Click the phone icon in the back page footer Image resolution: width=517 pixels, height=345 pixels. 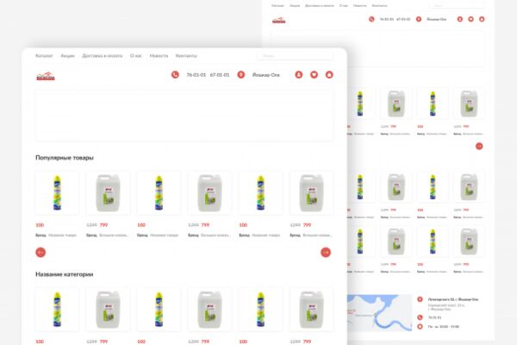[x=420, y=317]
